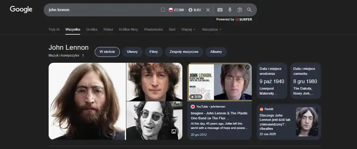The width and height of the screenshot is (357, 149).
Task: Clear the search box with the X icon
Action: pos(208,10)
